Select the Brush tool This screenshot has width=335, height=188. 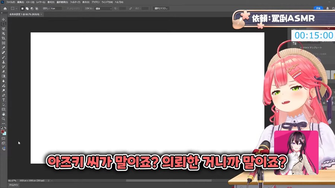(x=3, y=57)
